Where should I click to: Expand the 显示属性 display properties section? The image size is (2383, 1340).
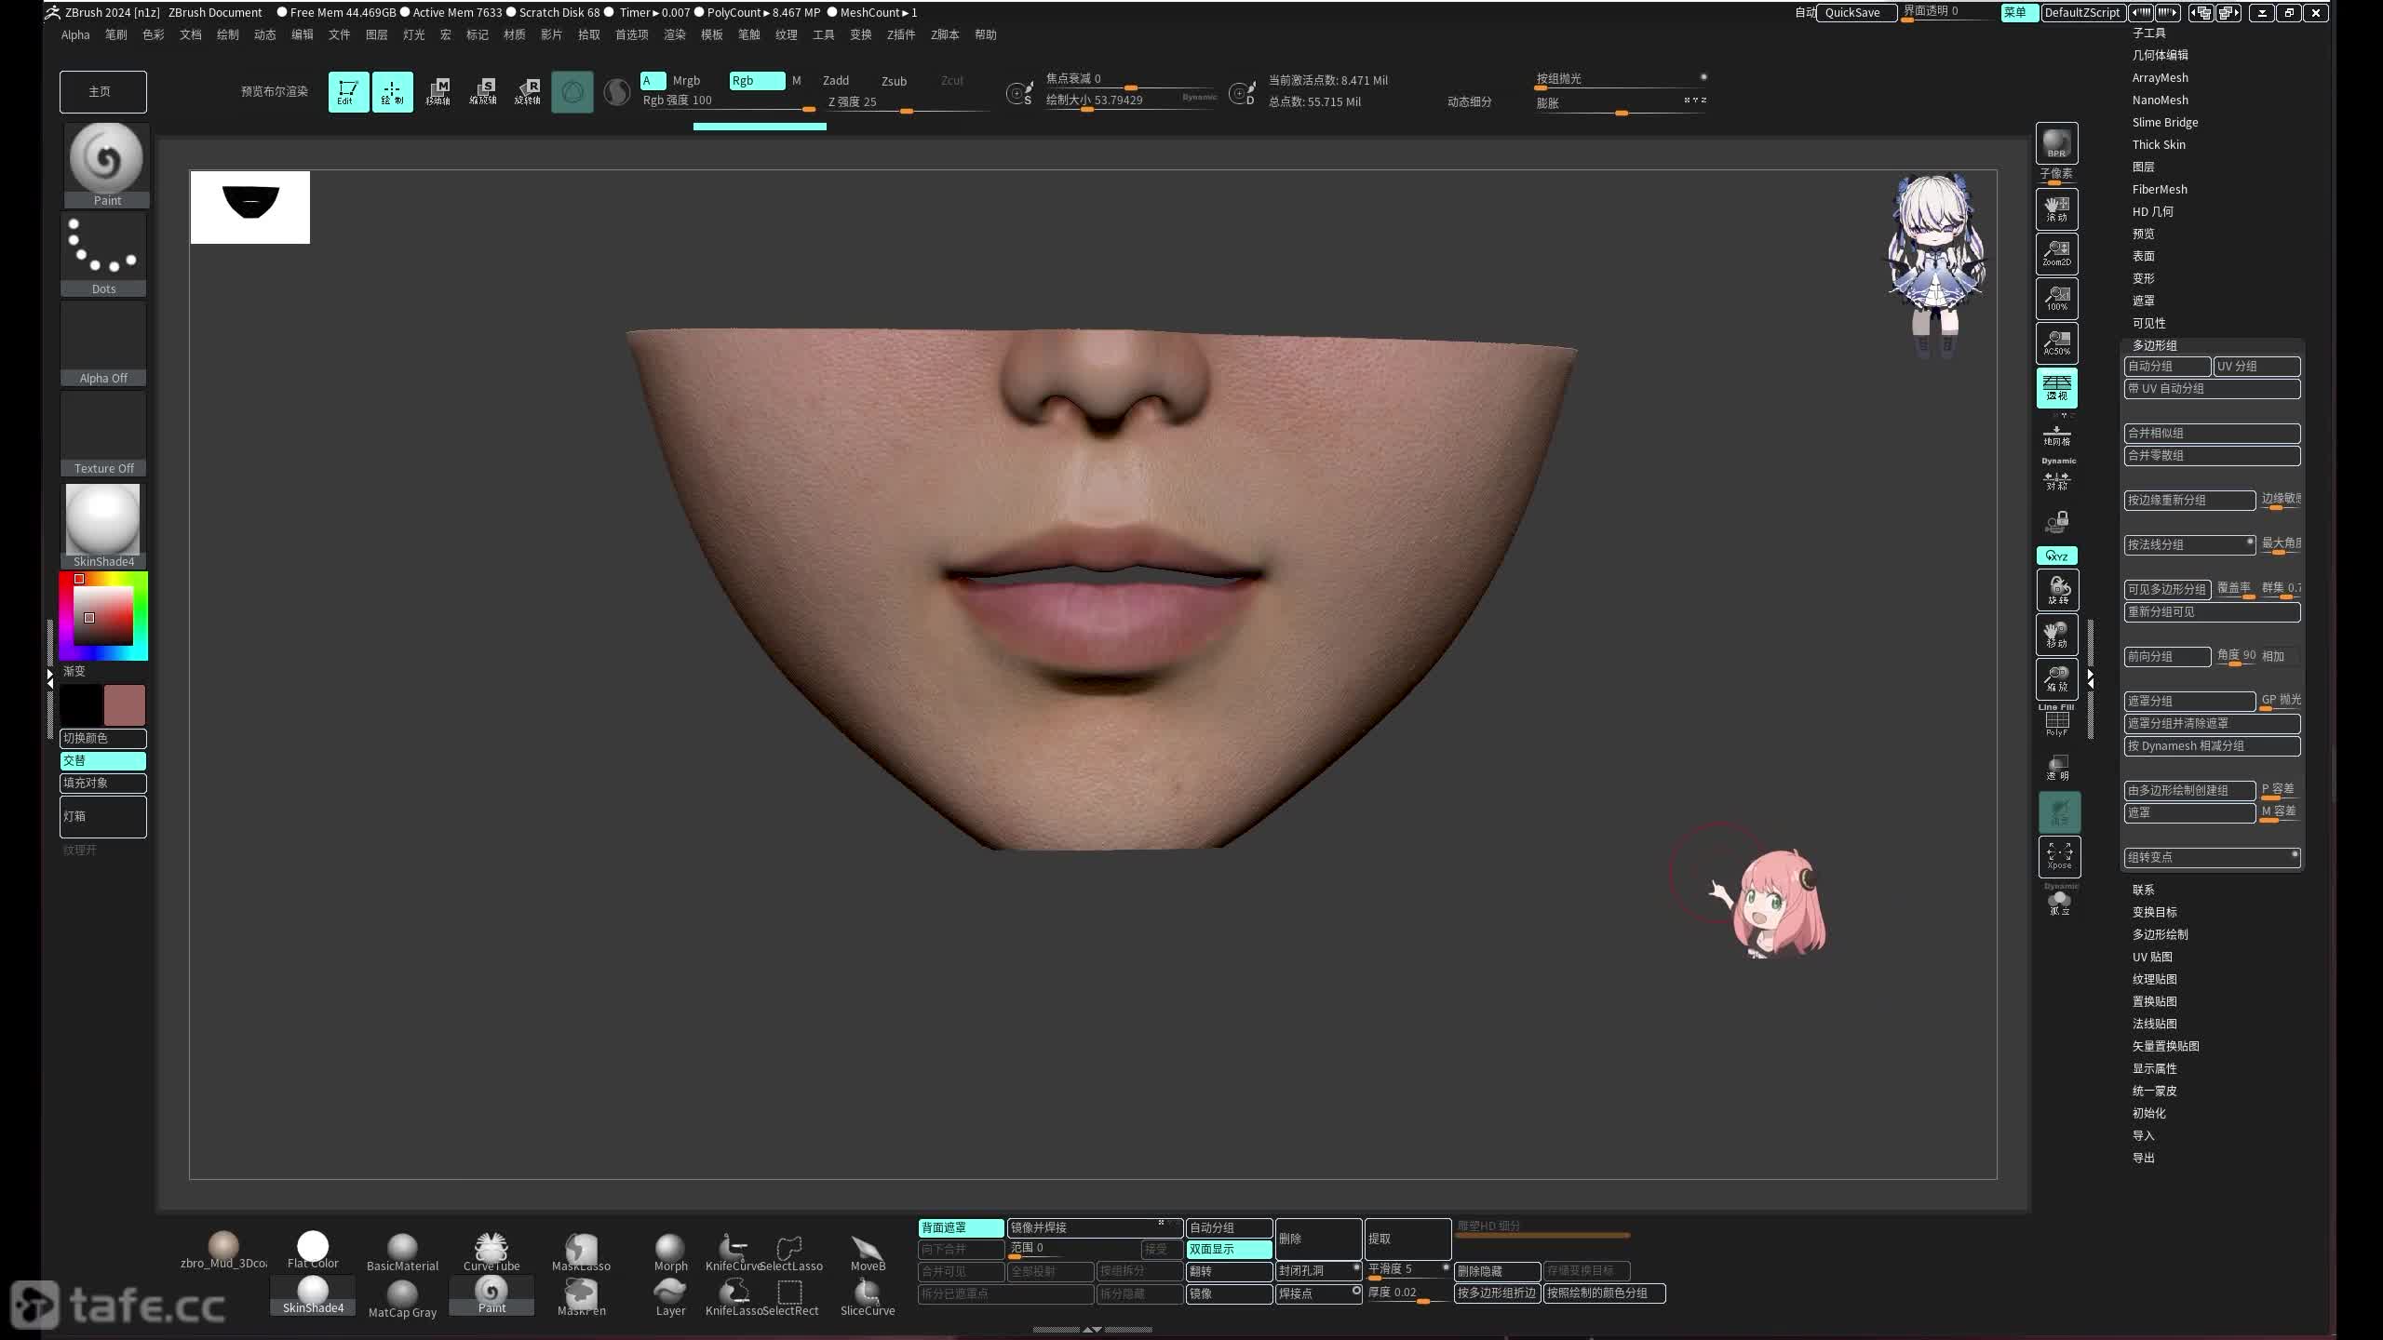click(2154, 1068)
